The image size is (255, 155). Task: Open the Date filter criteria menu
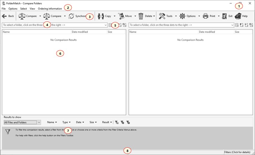[x=80, y=122]
